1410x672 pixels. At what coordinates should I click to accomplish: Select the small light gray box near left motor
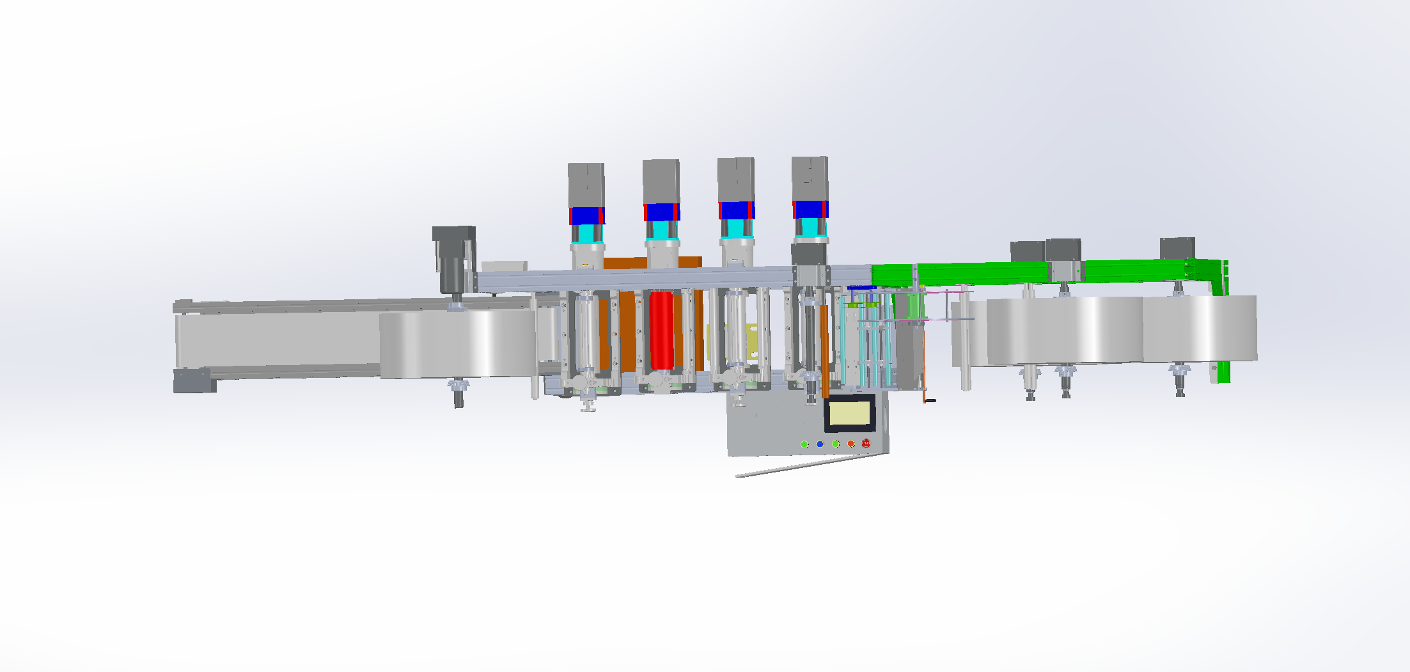504,266
